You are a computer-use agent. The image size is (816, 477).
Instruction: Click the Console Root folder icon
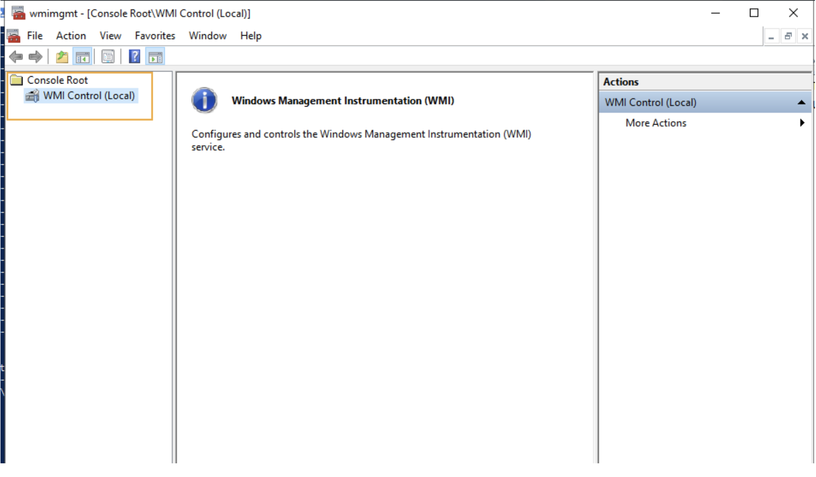tap(17, 80)
